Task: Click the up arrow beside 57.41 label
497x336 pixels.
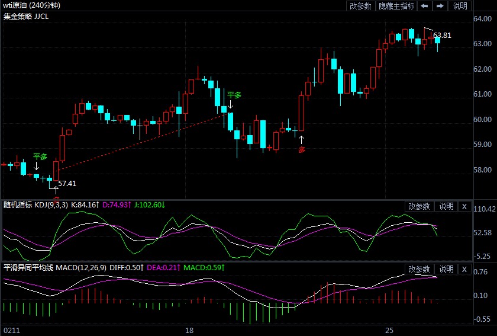Action: 56,190
